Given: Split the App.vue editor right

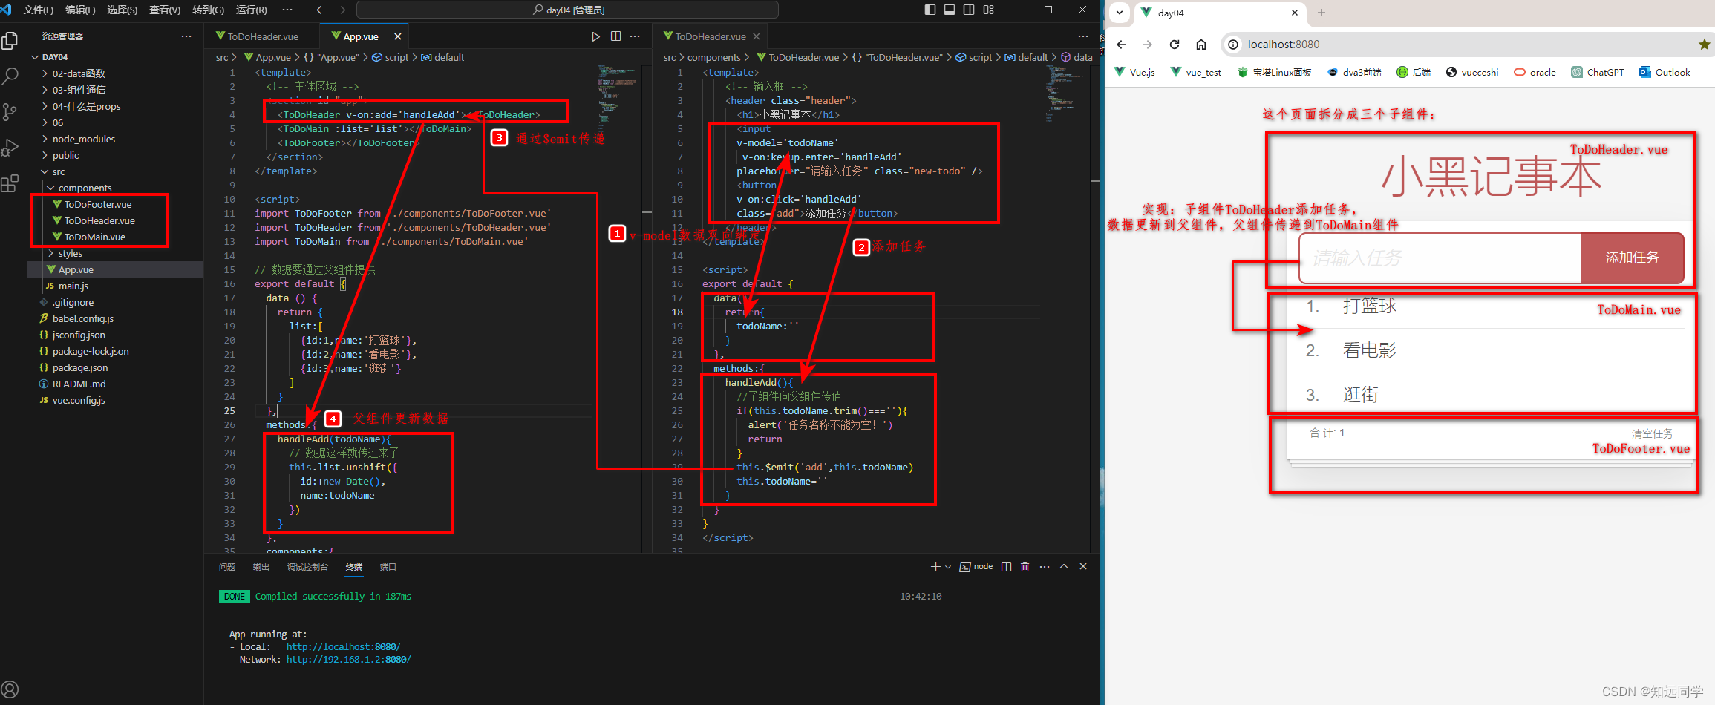Looking at the screenshot, I should pos(615,36).
